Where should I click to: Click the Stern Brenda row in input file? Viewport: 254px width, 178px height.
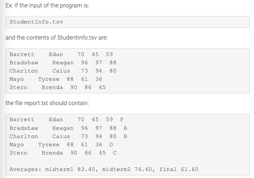click(x=58, y=87)
